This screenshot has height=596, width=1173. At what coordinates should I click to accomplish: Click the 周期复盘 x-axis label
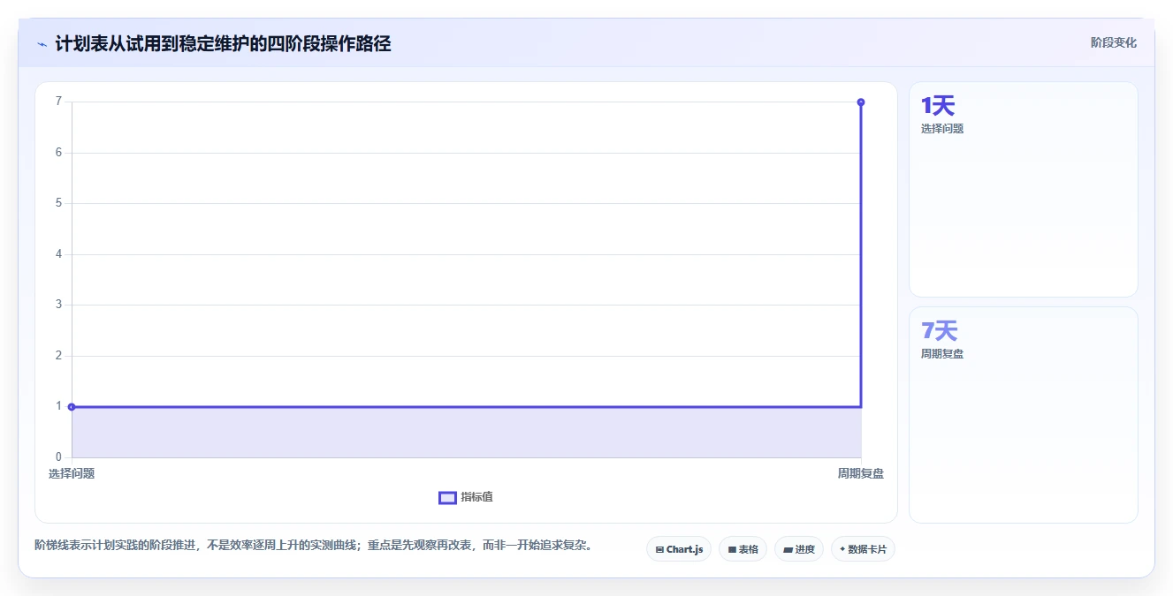861,473
